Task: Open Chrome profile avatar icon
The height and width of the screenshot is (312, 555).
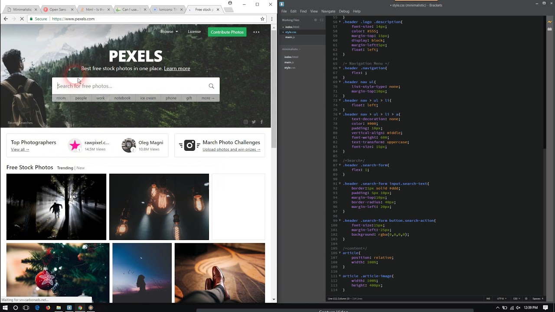Action: 230,3
